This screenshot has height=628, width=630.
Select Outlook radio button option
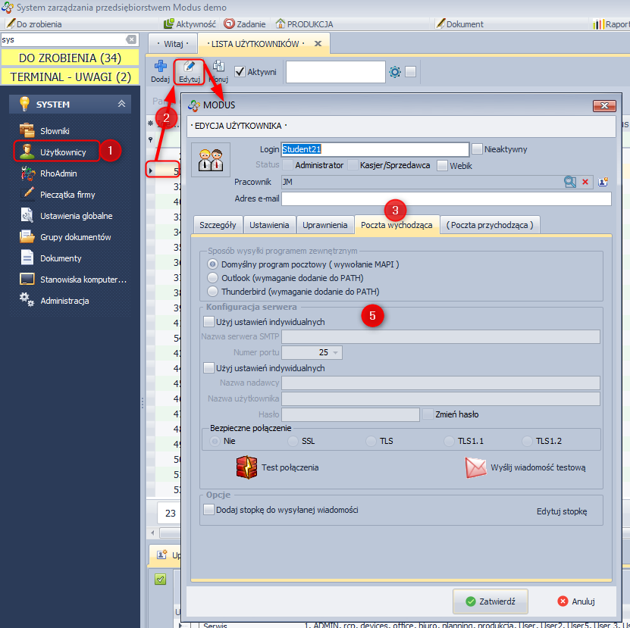click(212, 277)
